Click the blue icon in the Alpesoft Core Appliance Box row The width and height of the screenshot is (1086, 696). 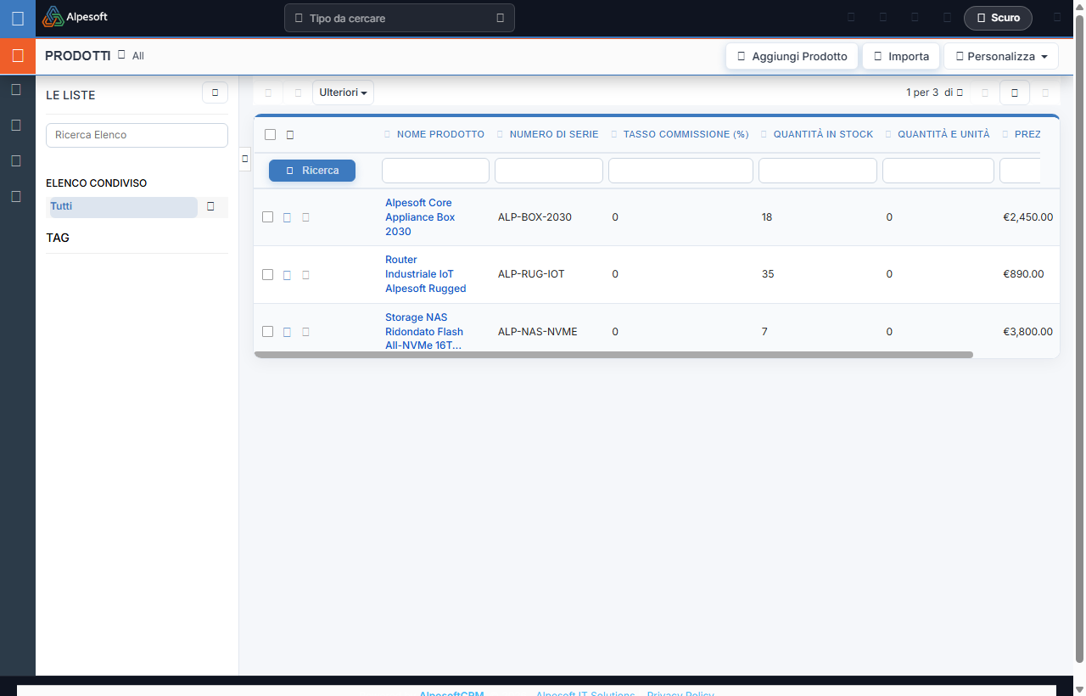[287, 217]
